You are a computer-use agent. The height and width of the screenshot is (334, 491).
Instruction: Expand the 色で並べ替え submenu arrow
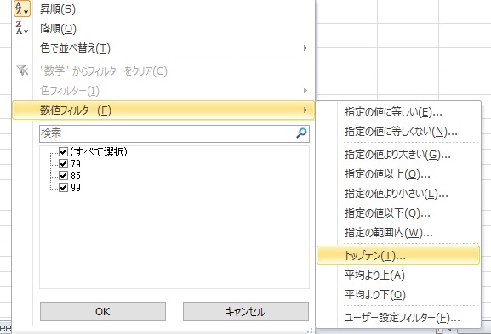(x=305, y=48)
